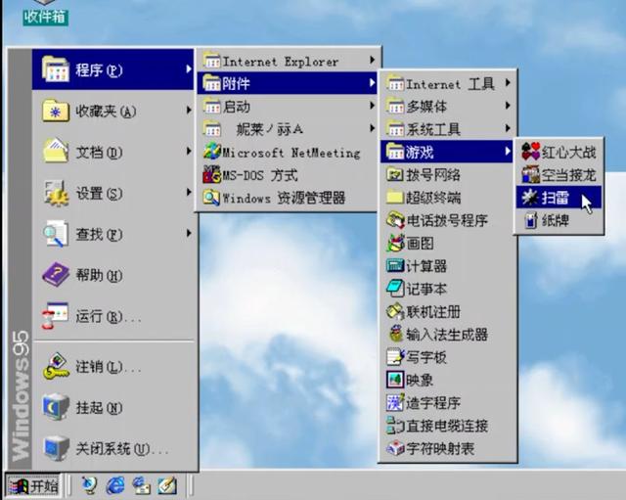Click the Outlook Express quick launch icon
The height and width of the screenshot is (500, 626).
[141, 485]
